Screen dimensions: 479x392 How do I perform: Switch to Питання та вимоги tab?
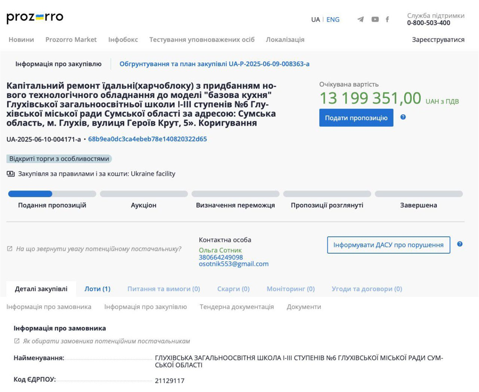click(x=164, y=289)
